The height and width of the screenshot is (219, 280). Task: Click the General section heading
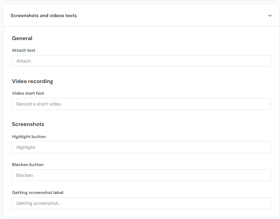coord(22,38)
